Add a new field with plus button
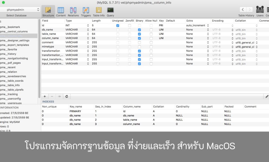 coord(45,96)
